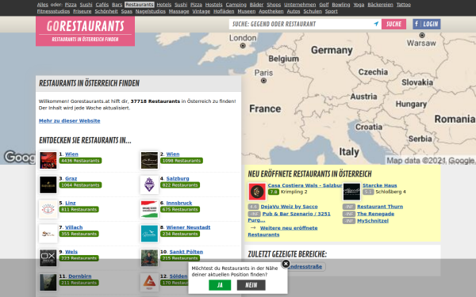This screenshot has width=476, height=297.
Task: Open the Casa Costiera Wals restaurant logo thumbnail
Action: (257, 192)
